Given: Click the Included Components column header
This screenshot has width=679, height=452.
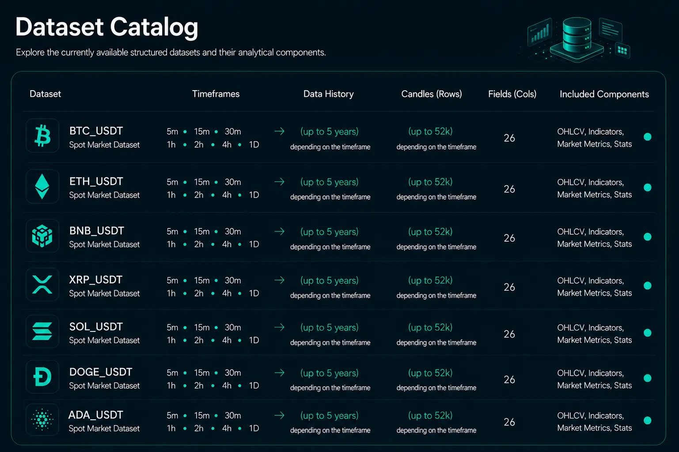Looking at the screenshot, I should pyautogui.click(x=604, y=94).
